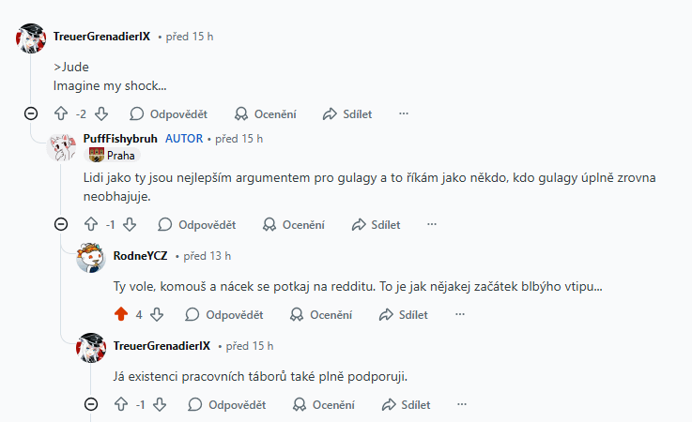Upvote the bottom TreuerGrenadierIX comment
The width and height of the screenshot is (692, 422).
point(120,404)
